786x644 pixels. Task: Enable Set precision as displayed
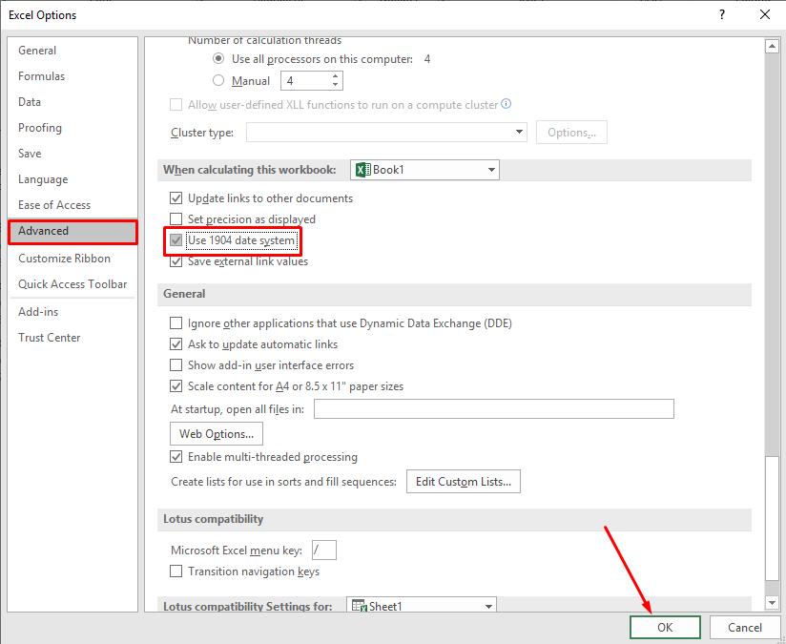coord(176,219)
